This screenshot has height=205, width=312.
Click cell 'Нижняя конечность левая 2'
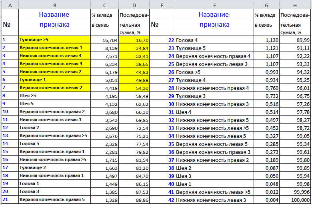[55, 72]
